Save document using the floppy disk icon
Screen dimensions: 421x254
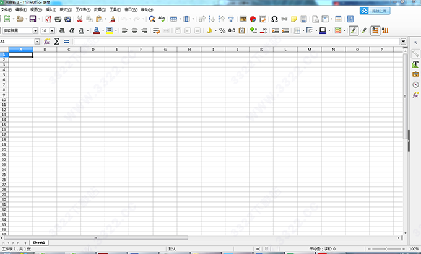[33, 19]
